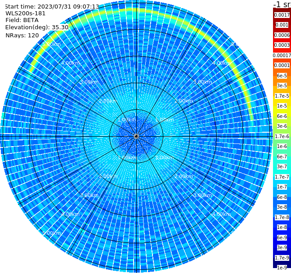The width and height of the screenshot is (291, 273).
Task: Pick the 0.0003 colorbar value
Action: pyautogui.click(x=282, y=45)
